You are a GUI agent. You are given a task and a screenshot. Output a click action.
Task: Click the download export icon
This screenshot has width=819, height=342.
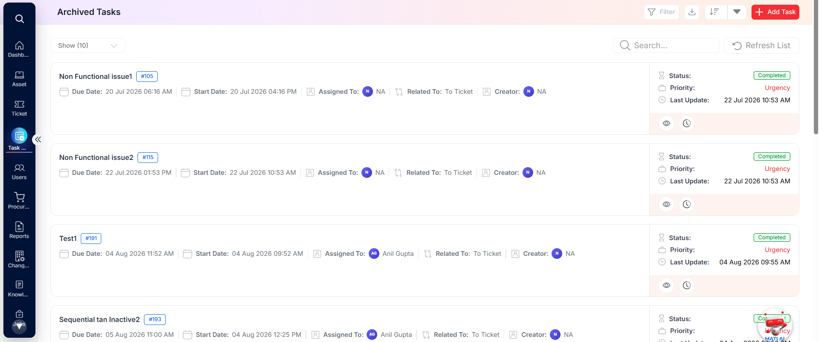[x=692, y=12]
